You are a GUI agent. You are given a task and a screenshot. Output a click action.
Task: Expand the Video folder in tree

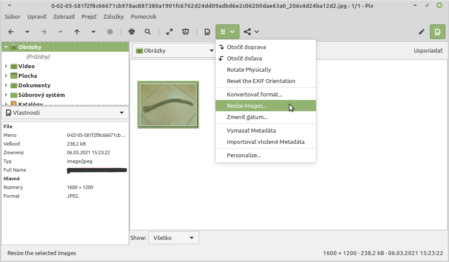click(x=6, y=66)
